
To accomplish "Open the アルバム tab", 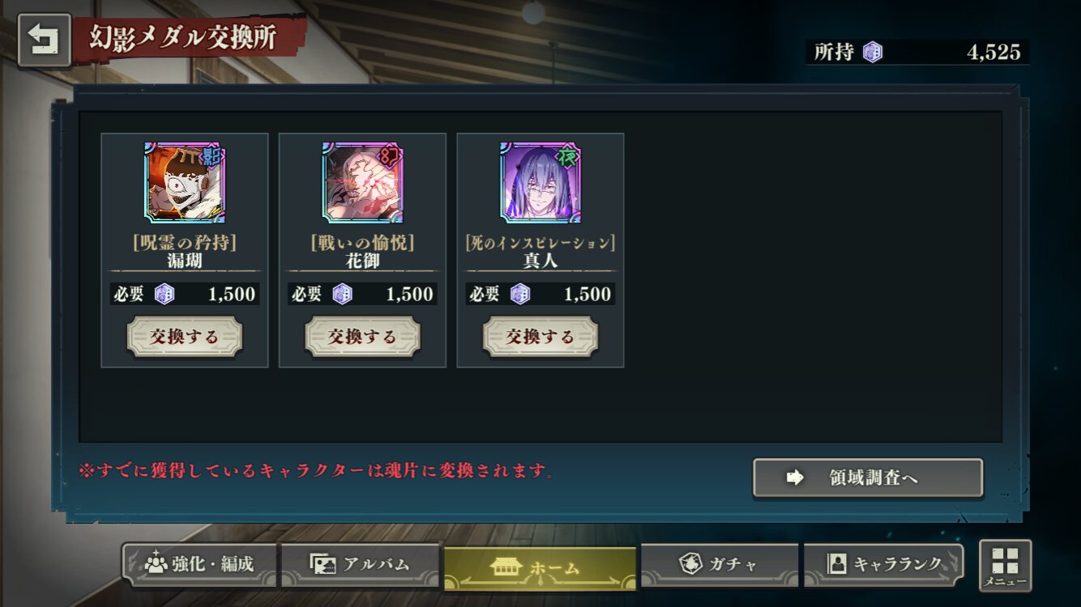I will point(361,564).
